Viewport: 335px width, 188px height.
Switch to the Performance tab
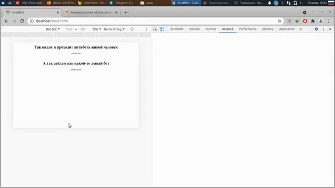click(x=248, y=29)
